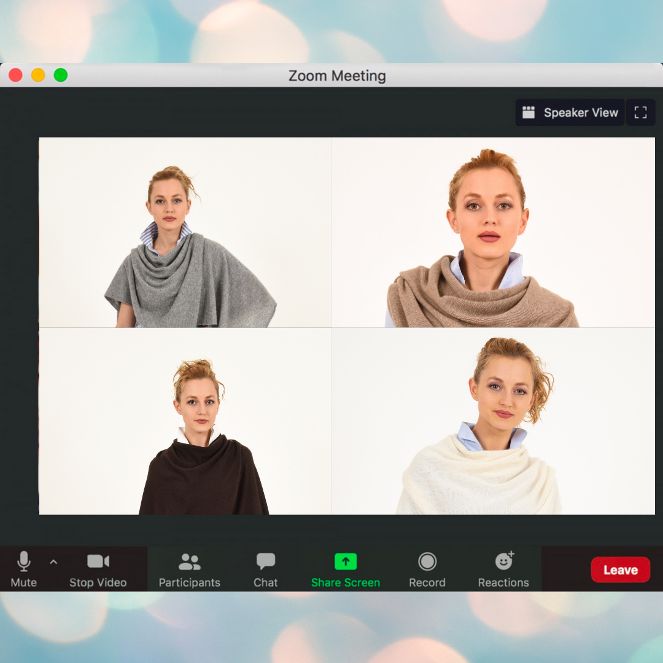
Task: Select the participant in the dark brown poncho
Action: [185, 421]
